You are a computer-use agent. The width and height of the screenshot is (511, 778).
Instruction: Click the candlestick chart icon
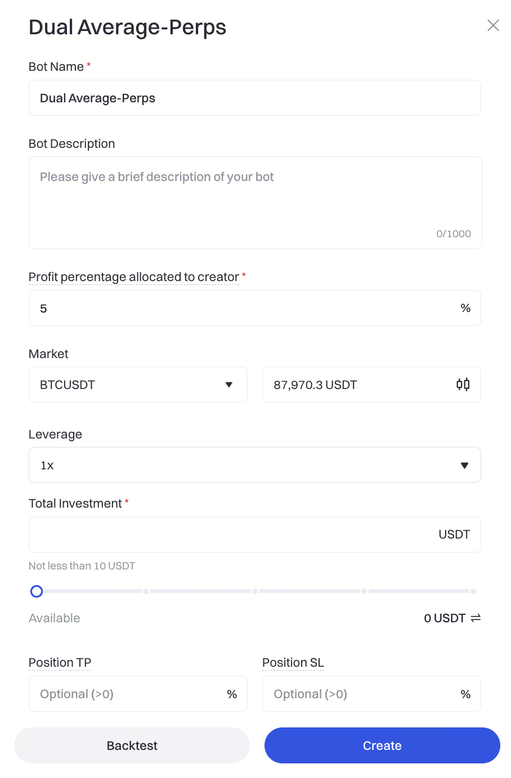coord(463,385)
